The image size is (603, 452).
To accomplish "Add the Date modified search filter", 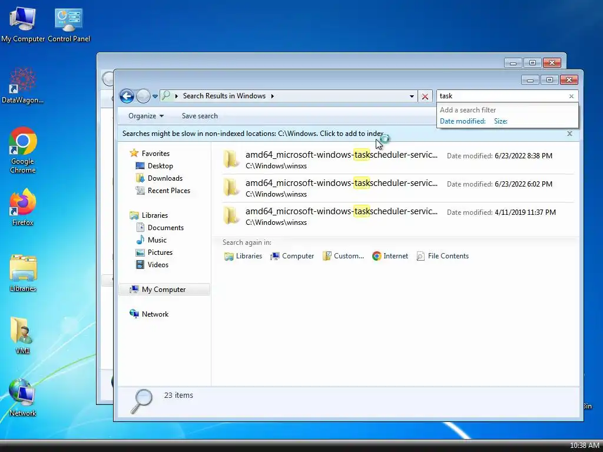I will coord(463,121).
